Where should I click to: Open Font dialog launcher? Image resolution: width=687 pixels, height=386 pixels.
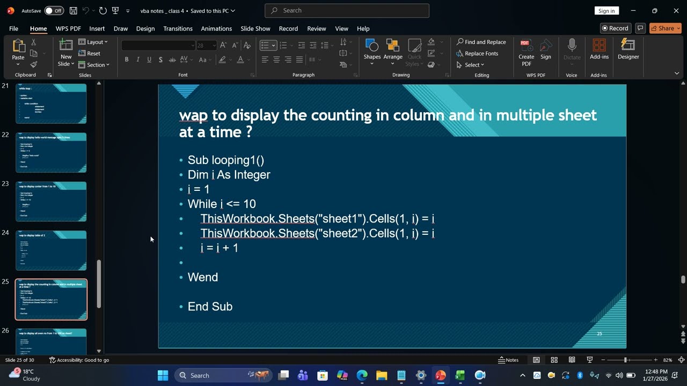click(252, 75)
